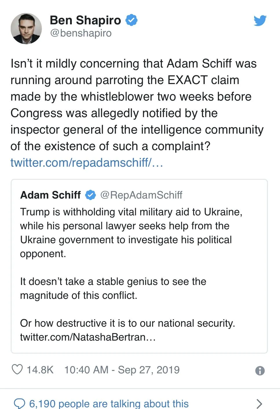Expand the conversation with the right chevron
The width and height of the screenshot is (280, 409).
click(259, 403)
